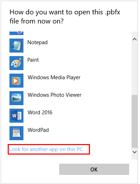140x184 pixels.
Task: Click the scrollbar down arrow
Action: point(134,152)
